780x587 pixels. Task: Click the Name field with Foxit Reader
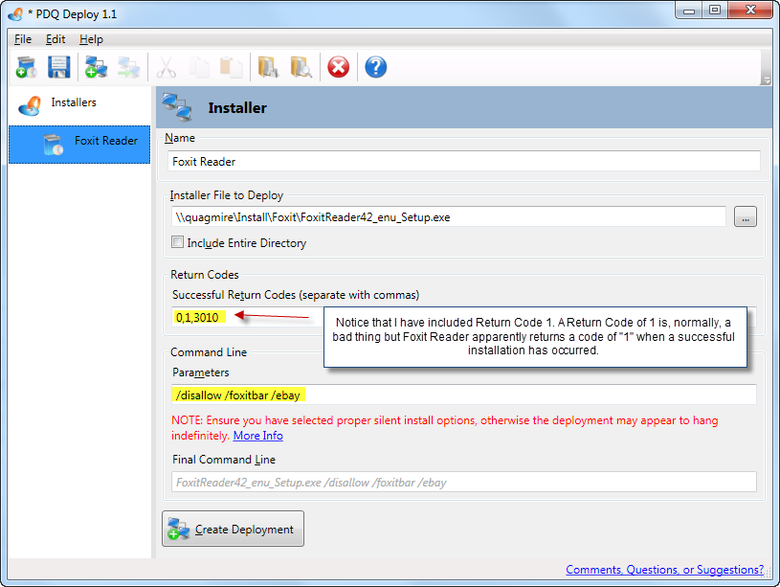(463, 161)
